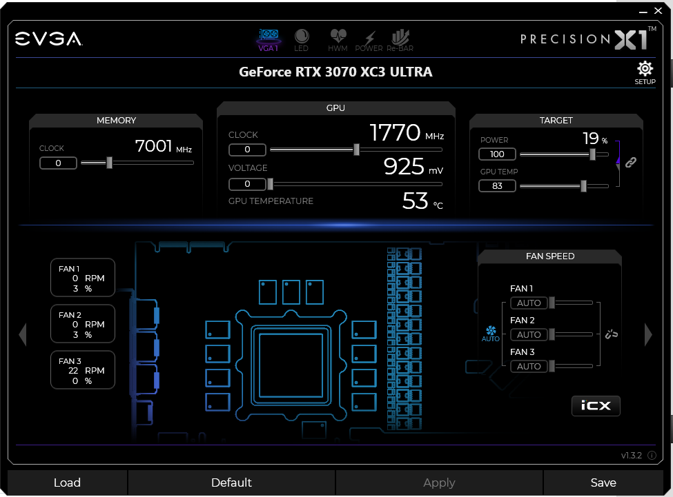Viewport: 673px width, 497px height.
Task: Click the FAN 1 RPM readout box
Action: (83, 278)
